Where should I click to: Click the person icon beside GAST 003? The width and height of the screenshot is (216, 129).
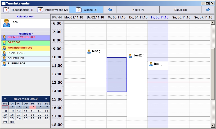[4, 43]
